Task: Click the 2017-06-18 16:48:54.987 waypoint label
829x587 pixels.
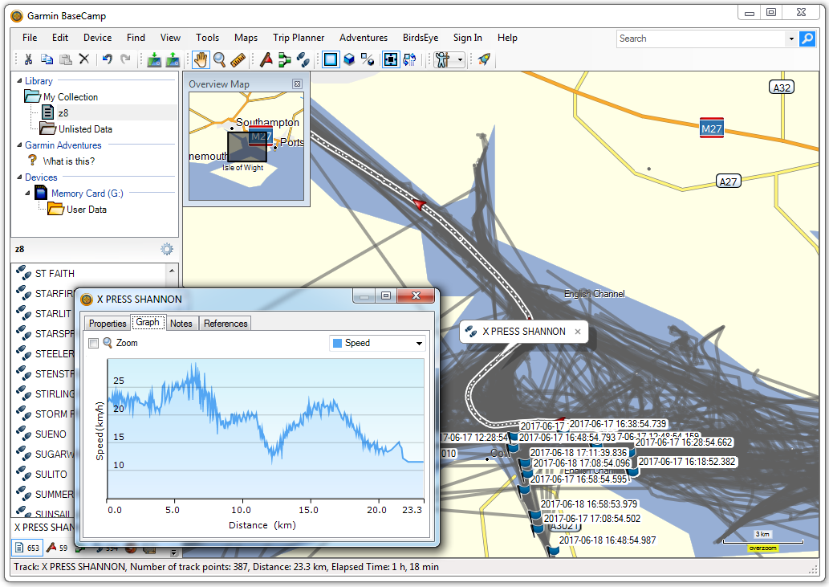Action: click(607, 540)
